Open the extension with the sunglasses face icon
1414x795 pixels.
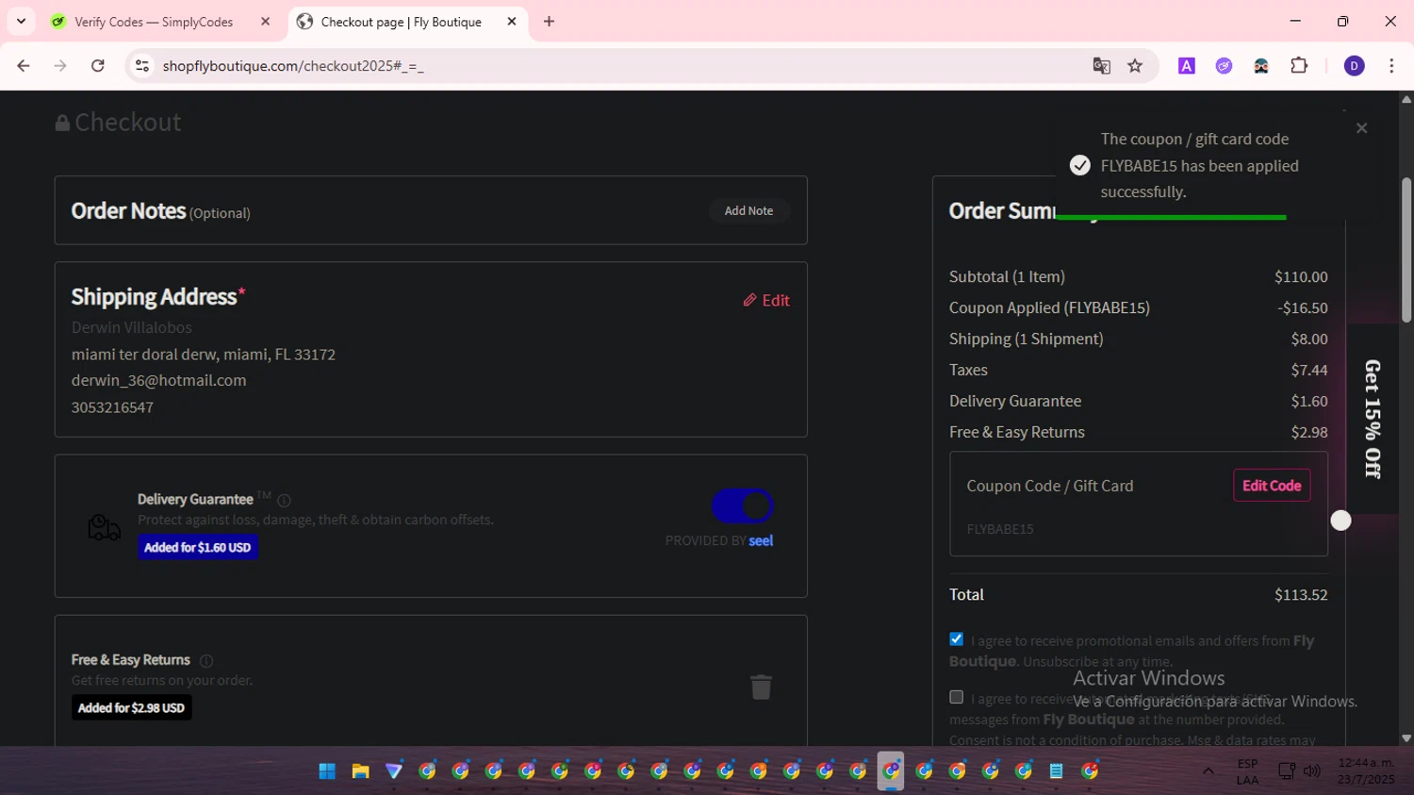[x=1261, y=66]
